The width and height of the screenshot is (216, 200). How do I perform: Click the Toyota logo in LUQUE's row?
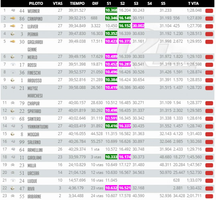(x=13, y=180)
